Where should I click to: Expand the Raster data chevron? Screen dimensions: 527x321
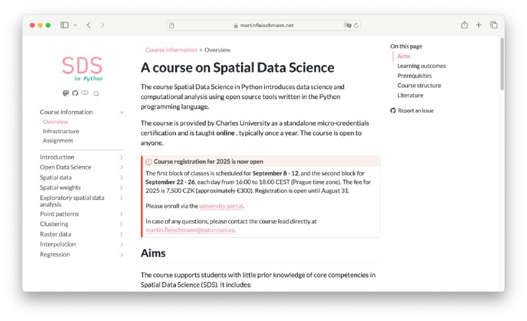122,234
